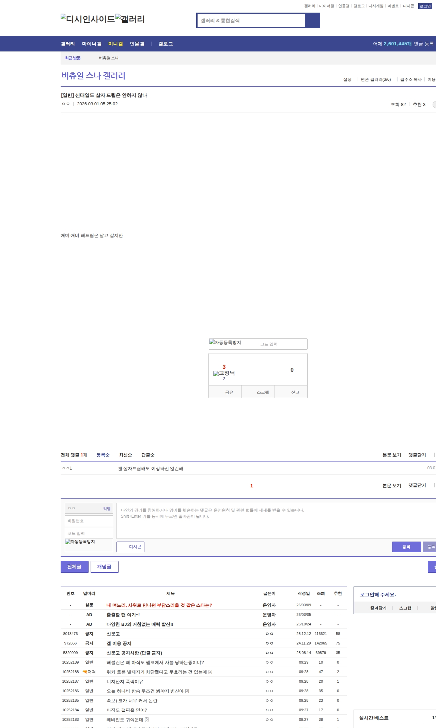Open 인물갤 in the blue navigation bar
436x728 pixels.
(137, 44)
